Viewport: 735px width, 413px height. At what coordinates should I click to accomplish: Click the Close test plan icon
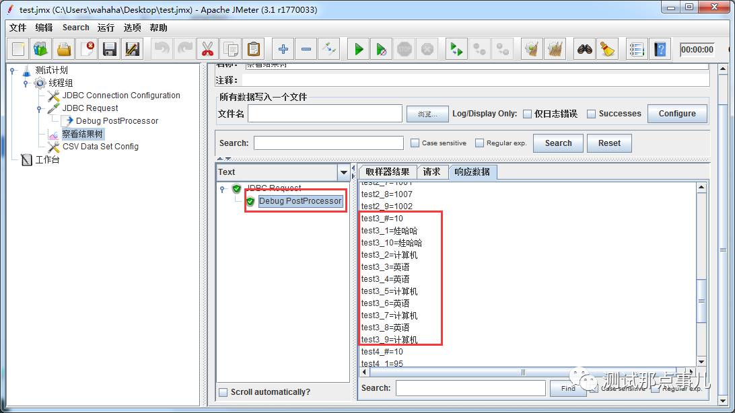pos(87,49)
